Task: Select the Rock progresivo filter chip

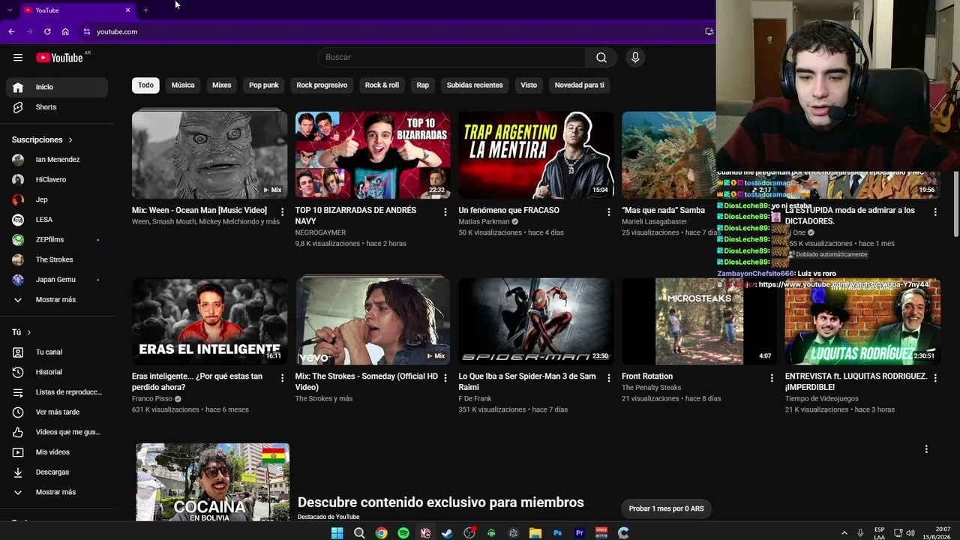Action: tap(322, 85)
